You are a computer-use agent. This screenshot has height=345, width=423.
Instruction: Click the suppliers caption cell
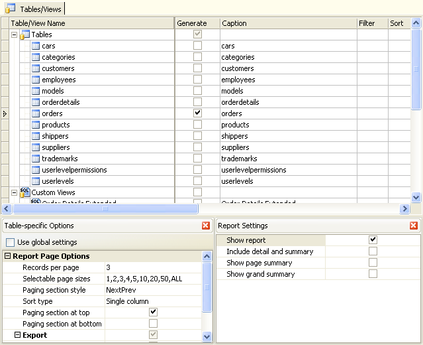coord(289,147)
